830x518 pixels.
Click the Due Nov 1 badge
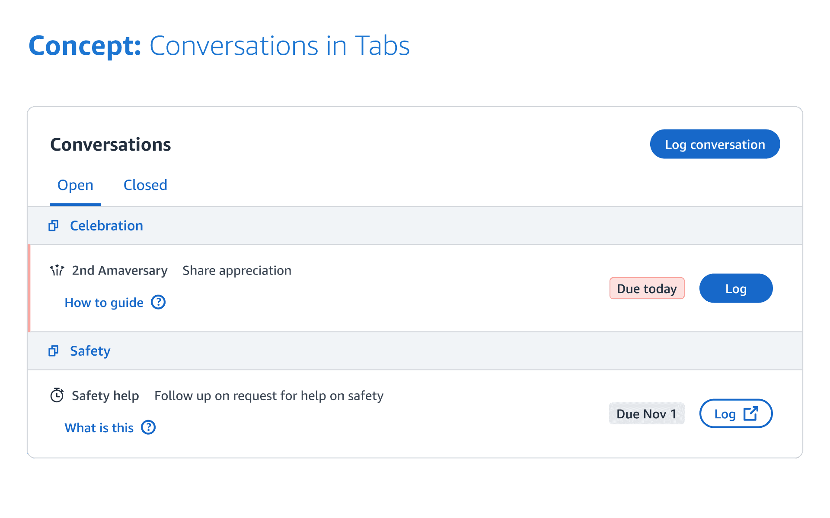coord(646,414)
